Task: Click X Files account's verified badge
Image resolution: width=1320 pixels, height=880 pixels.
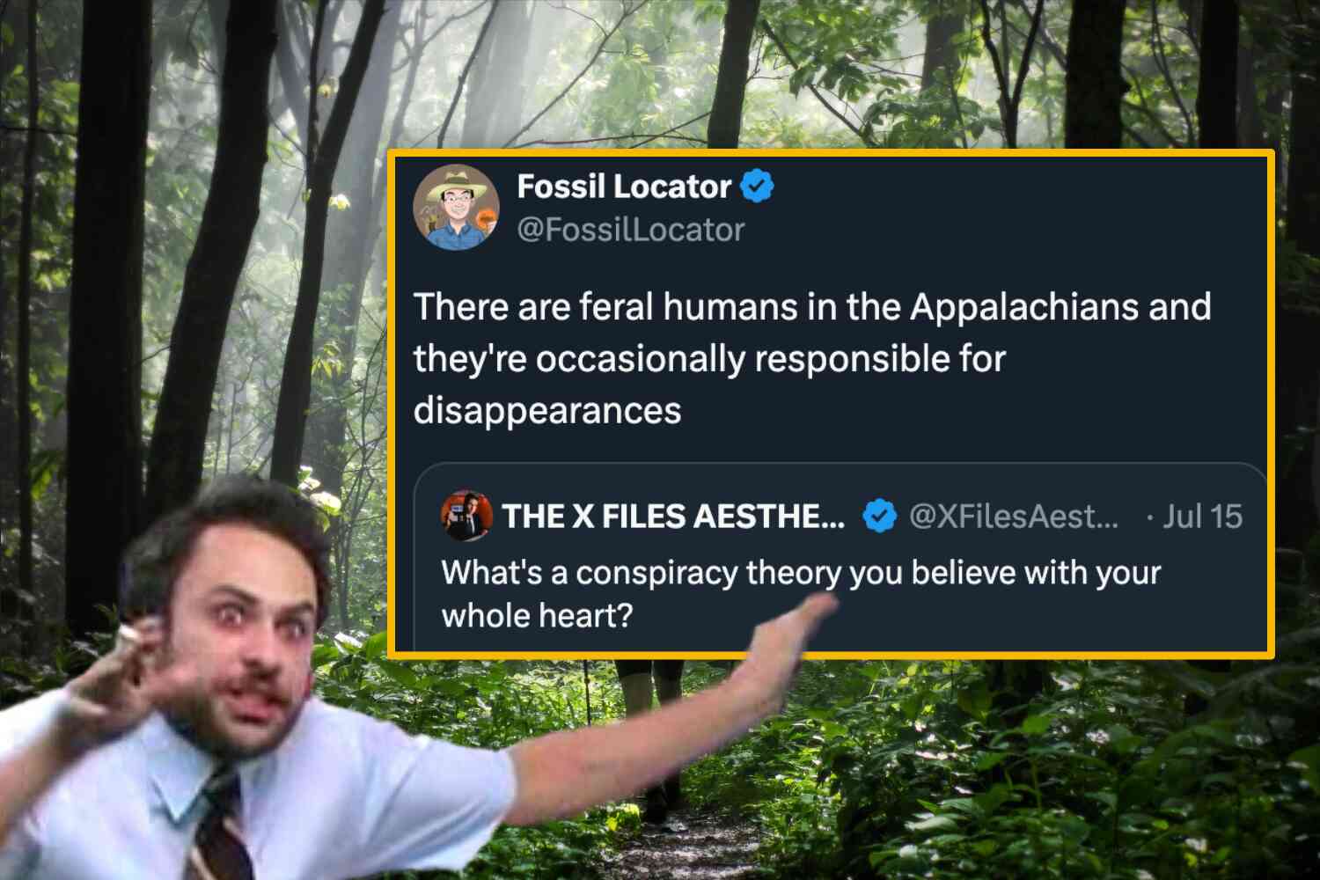Action: [879, 516]
